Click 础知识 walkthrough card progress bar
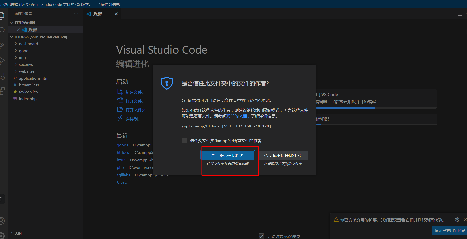The image size is (467, 239). (x=376, y=124)
